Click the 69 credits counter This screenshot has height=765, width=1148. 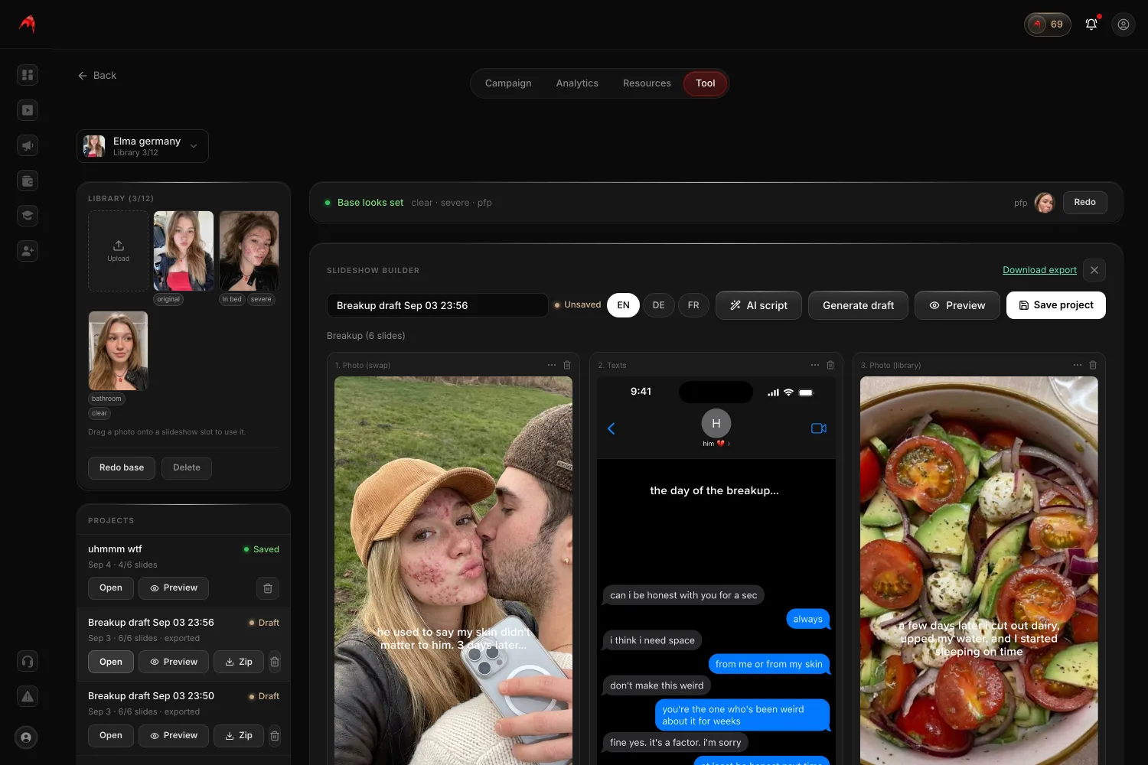pyautogui.click(x=1048, y=24)
